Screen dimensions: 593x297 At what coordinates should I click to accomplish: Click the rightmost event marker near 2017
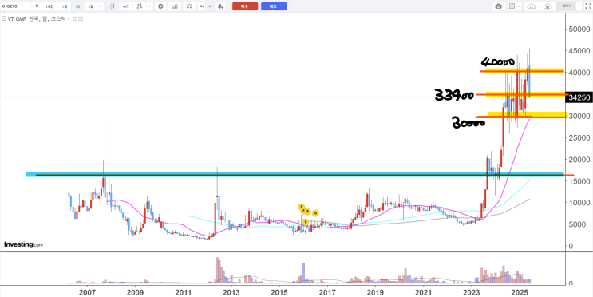click(x=315, y=213)
